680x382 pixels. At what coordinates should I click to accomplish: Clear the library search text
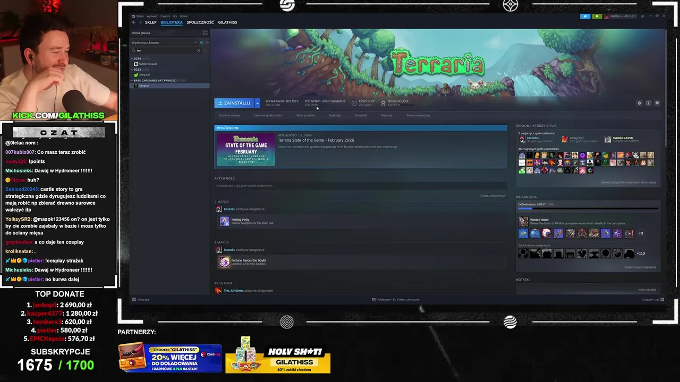click(x=199, y=50)
